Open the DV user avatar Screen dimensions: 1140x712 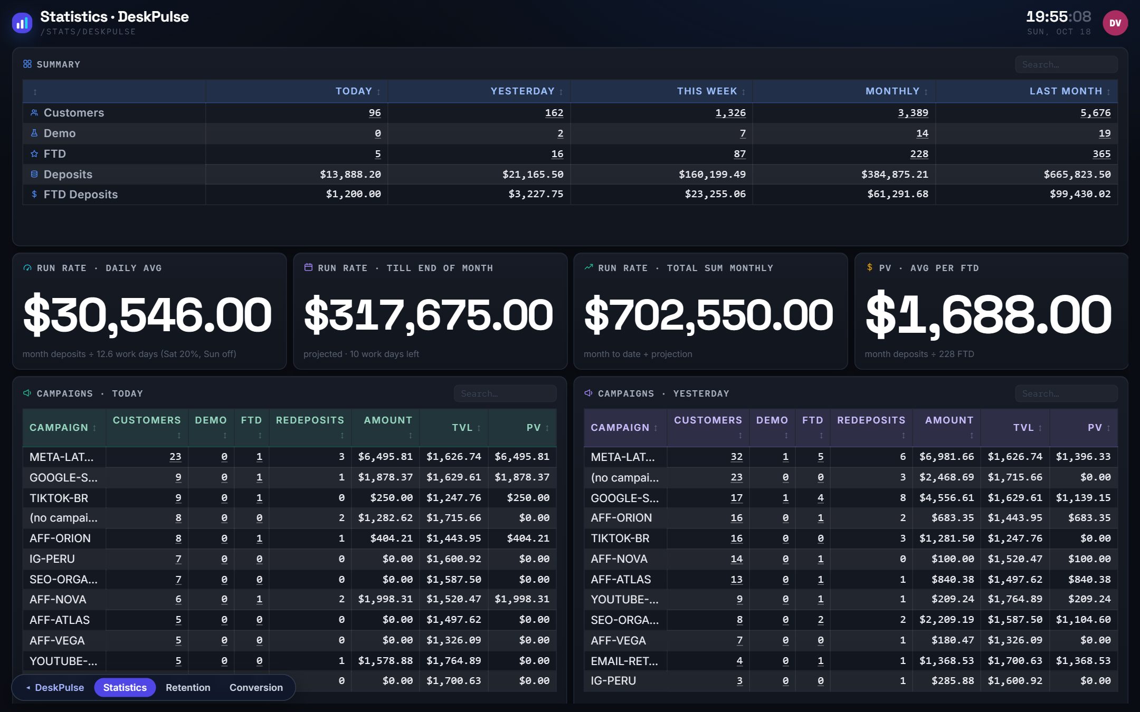click(x=1115, y=23)
